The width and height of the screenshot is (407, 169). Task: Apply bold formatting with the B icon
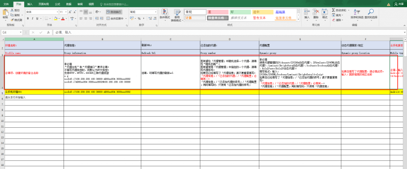tap(28, 18)
